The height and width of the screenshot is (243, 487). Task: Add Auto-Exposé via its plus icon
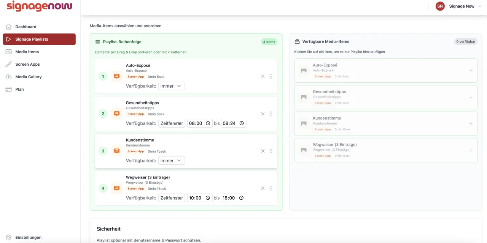click(x=471, y=71)
